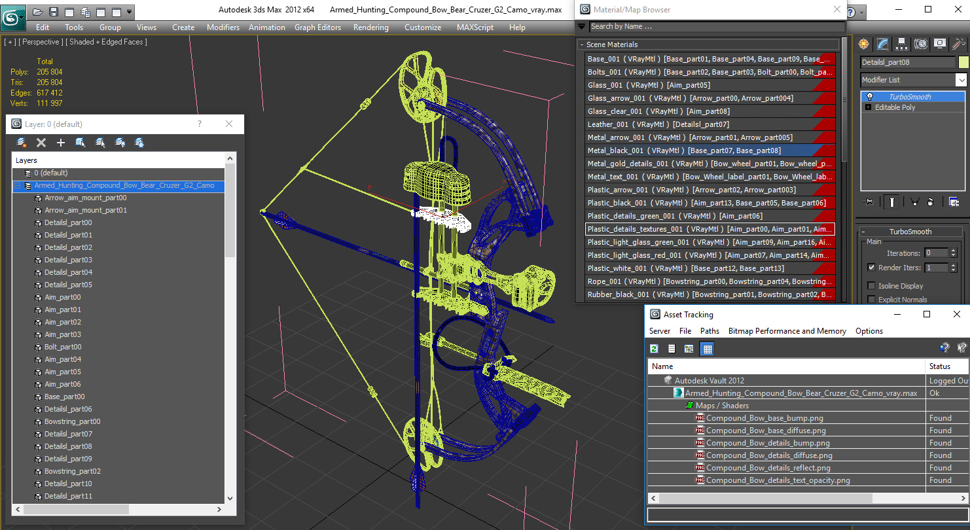Collapse Scene Materials group in Material Browser
Image resolution: width=970 pixels, height=530 pixels.
pyautogui.click(x=581, y=44)
